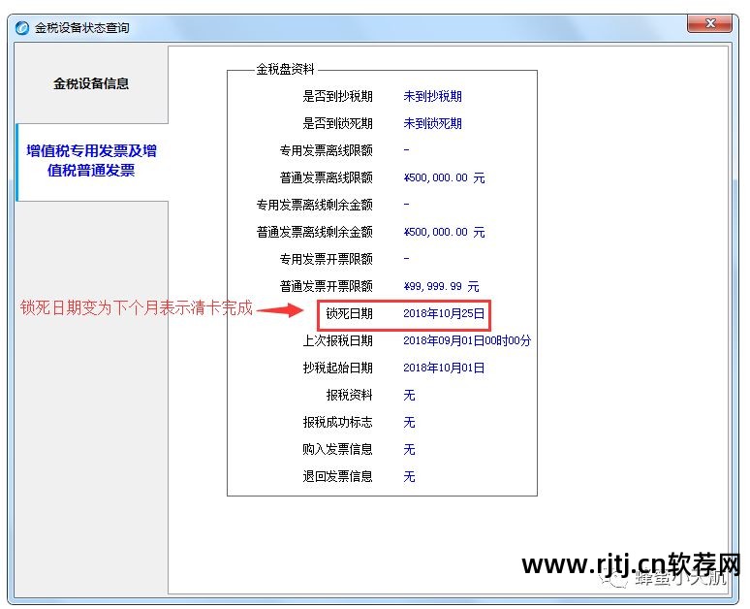The width and height of the screenshot is (750, 609).
Task: Click the 是否到锁死期 label
Action: click(x=337, y=123)
